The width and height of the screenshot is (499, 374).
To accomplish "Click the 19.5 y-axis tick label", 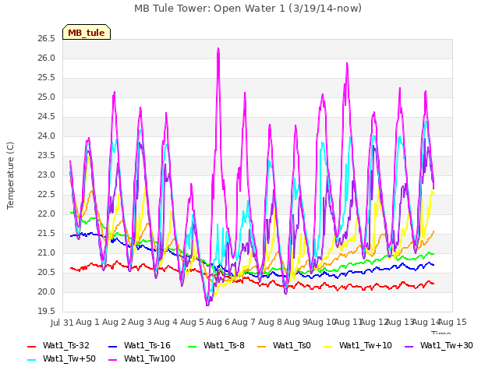I will [x=47, y=312].
